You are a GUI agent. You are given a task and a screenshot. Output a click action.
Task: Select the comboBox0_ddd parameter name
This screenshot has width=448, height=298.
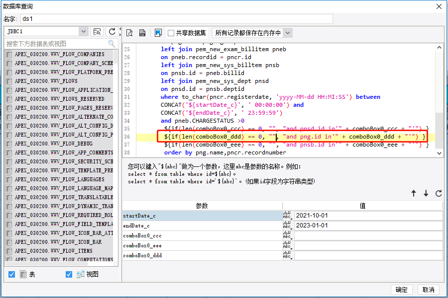(142, 255)
